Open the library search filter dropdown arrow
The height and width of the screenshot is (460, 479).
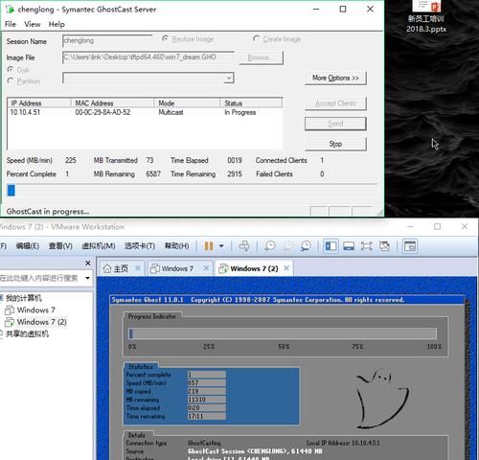click(87, 278)
